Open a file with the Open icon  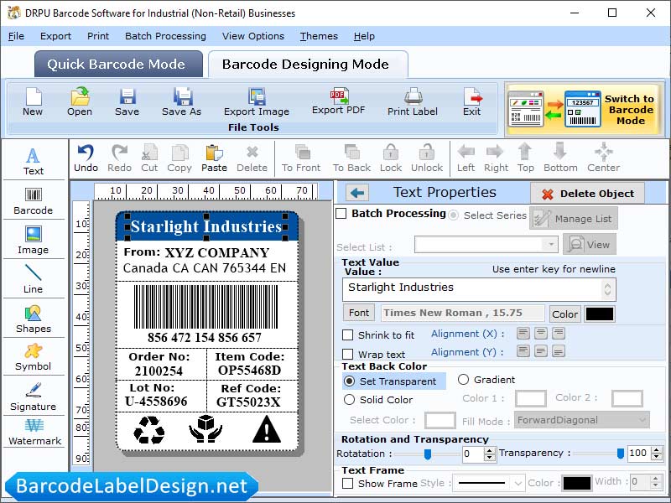tap(80, 96)
